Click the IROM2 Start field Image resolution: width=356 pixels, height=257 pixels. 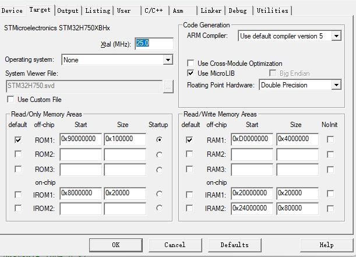tap(80, 209)
